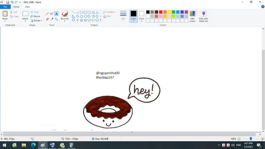This screenshot has height=149, width=265.
Task: Click the zoom slider handle
Action: (251, 139)
